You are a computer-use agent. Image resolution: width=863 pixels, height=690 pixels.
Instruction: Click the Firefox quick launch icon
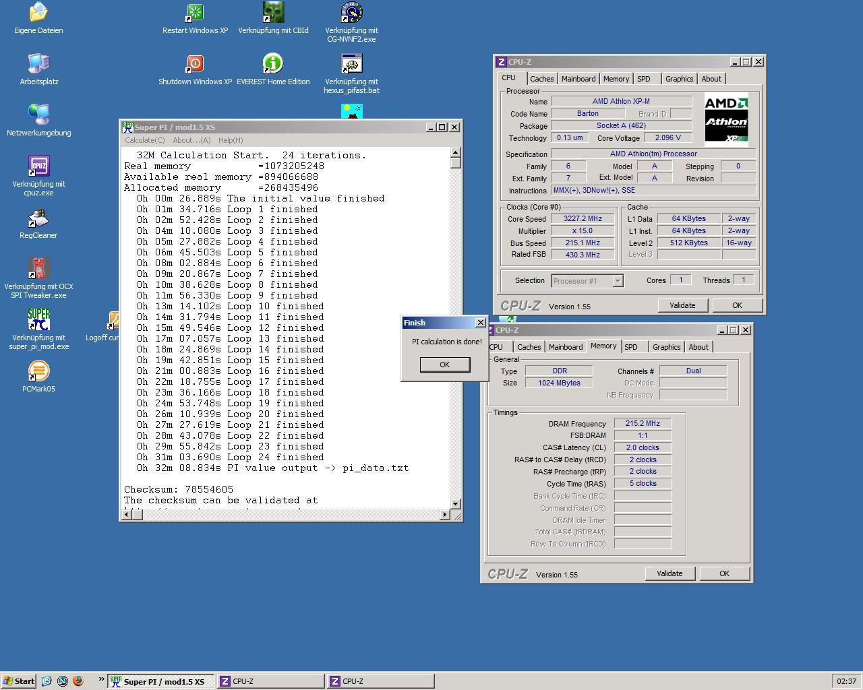tap(78, 681)
